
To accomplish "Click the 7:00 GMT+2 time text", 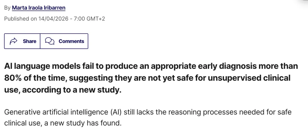I will point(89,19).
